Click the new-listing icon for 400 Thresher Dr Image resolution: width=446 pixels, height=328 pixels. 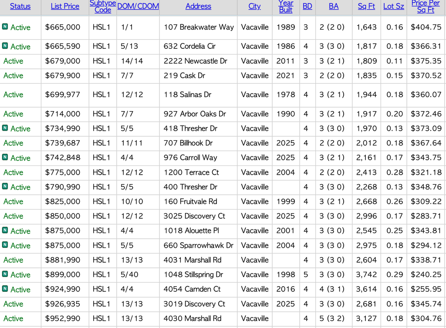point(5,186)
